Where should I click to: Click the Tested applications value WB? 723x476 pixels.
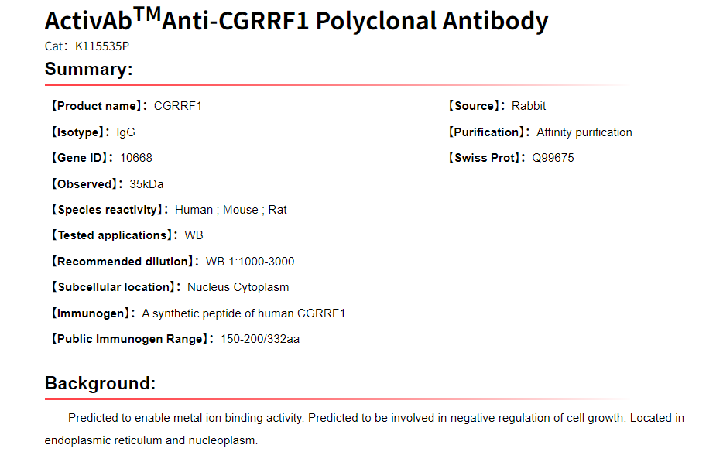tap(194, 235)
